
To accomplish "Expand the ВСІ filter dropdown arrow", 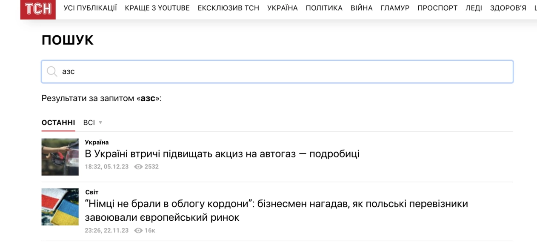I will click(x=100, y=122).
